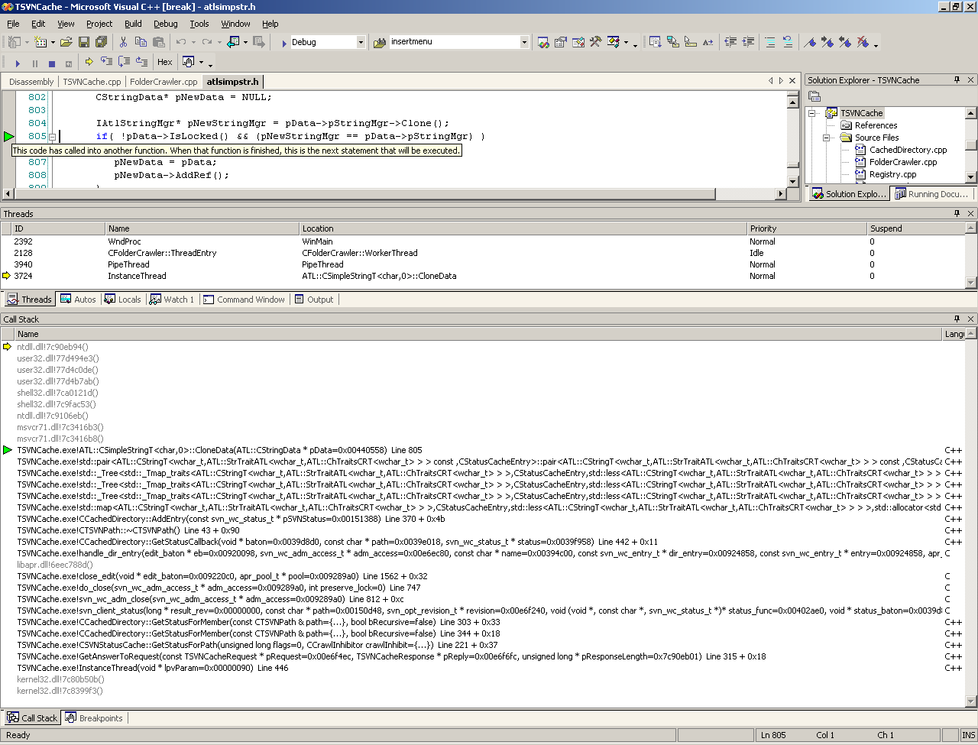
Task: Switch to the Breakpoints bottom tab
Action: click(94, 718)
